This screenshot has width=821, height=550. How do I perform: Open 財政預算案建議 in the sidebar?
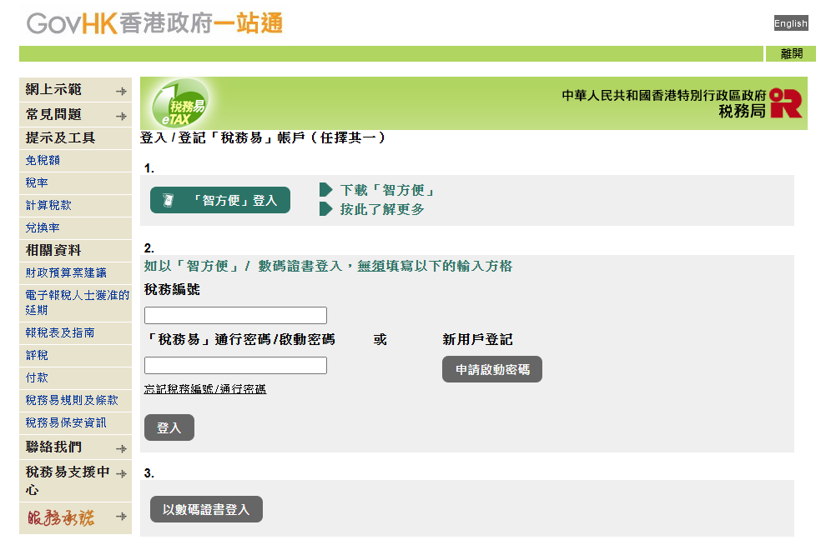tap(66, 272)
